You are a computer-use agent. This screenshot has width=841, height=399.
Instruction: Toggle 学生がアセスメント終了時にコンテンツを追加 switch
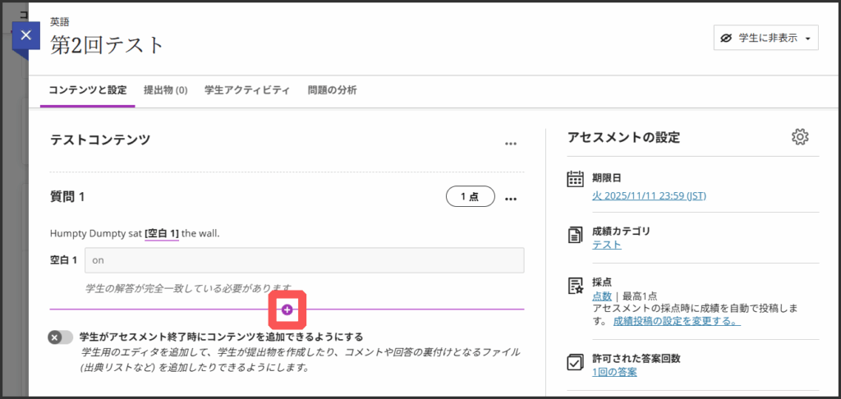[60, 337]
